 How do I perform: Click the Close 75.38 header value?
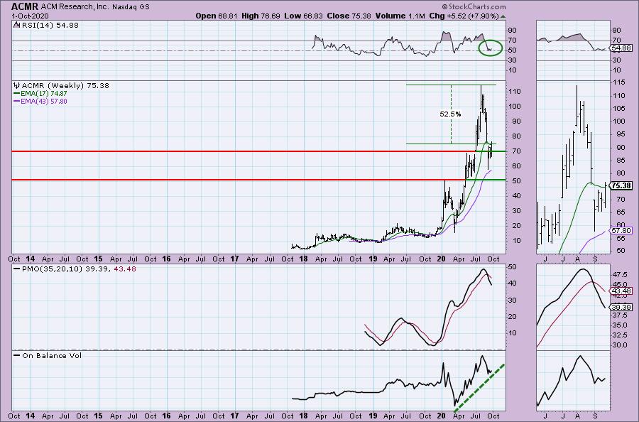349,16
